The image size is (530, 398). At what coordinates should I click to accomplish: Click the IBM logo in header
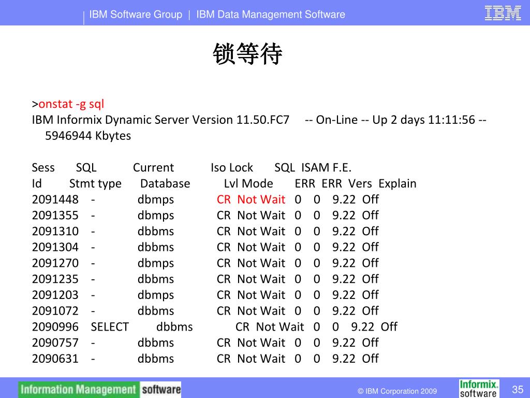click(x=503, y=13)
